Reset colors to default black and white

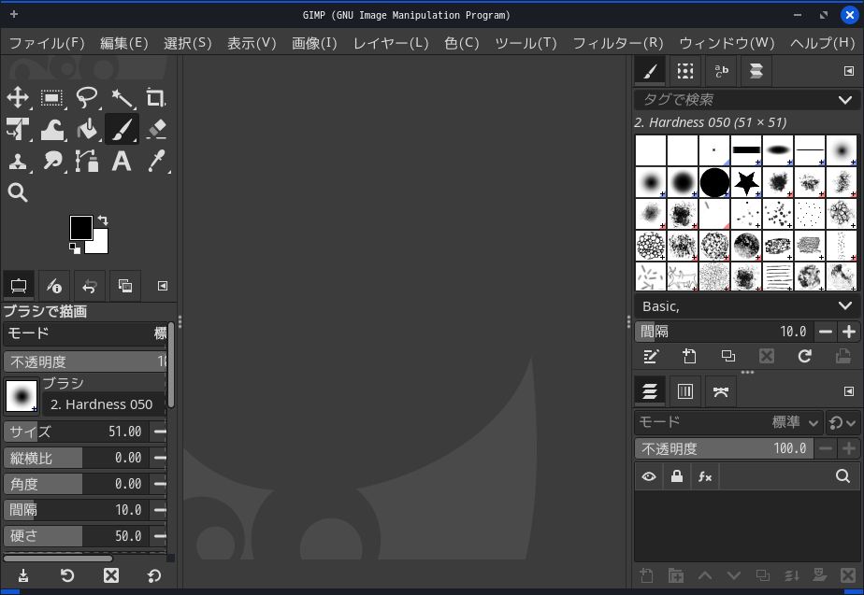click(x=75, y=248)
